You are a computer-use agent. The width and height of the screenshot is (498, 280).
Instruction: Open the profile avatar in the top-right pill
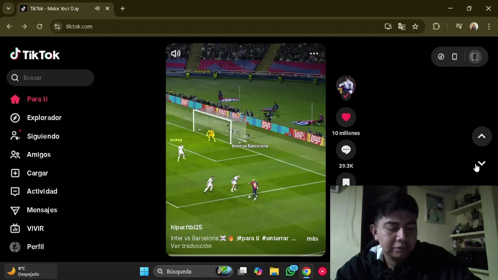[474, 57]
